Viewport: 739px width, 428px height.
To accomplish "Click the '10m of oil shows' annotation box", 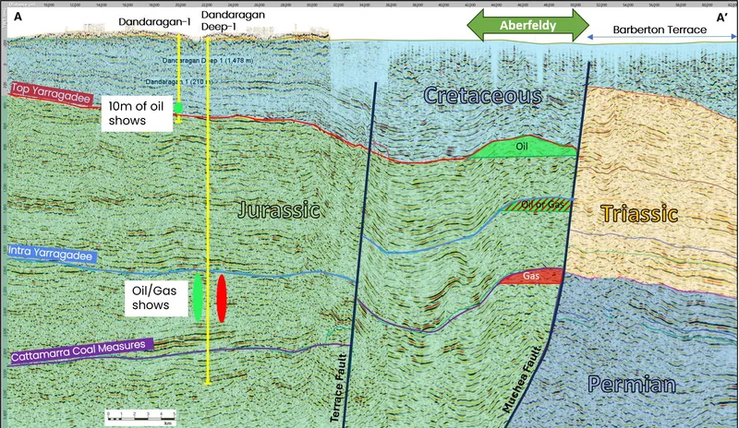I will coord(137,113).
